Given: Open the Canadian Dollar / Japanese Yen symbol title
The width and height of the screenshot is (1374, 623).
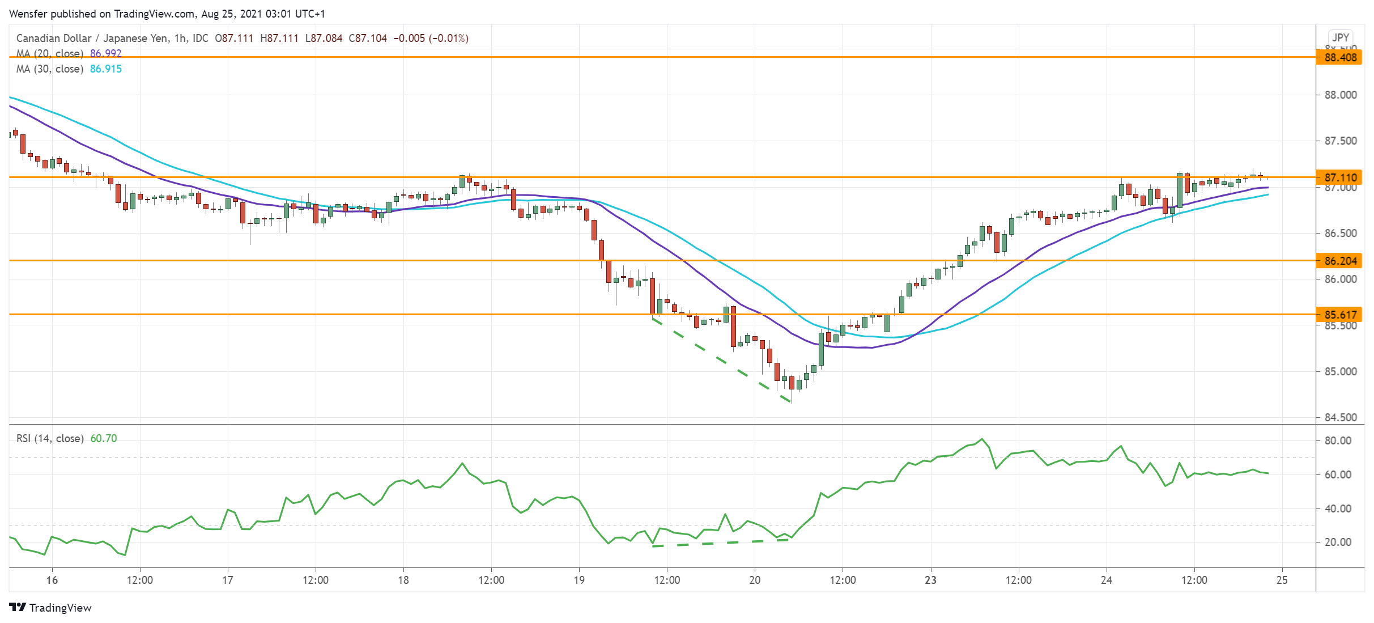Looking at the screenshot, I should [92, 38].
